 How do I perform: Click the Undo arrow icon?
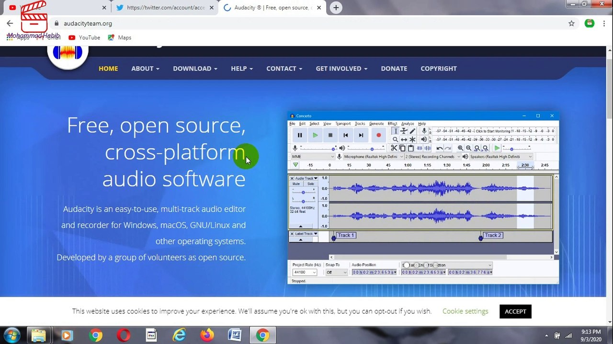click(440, 148)
